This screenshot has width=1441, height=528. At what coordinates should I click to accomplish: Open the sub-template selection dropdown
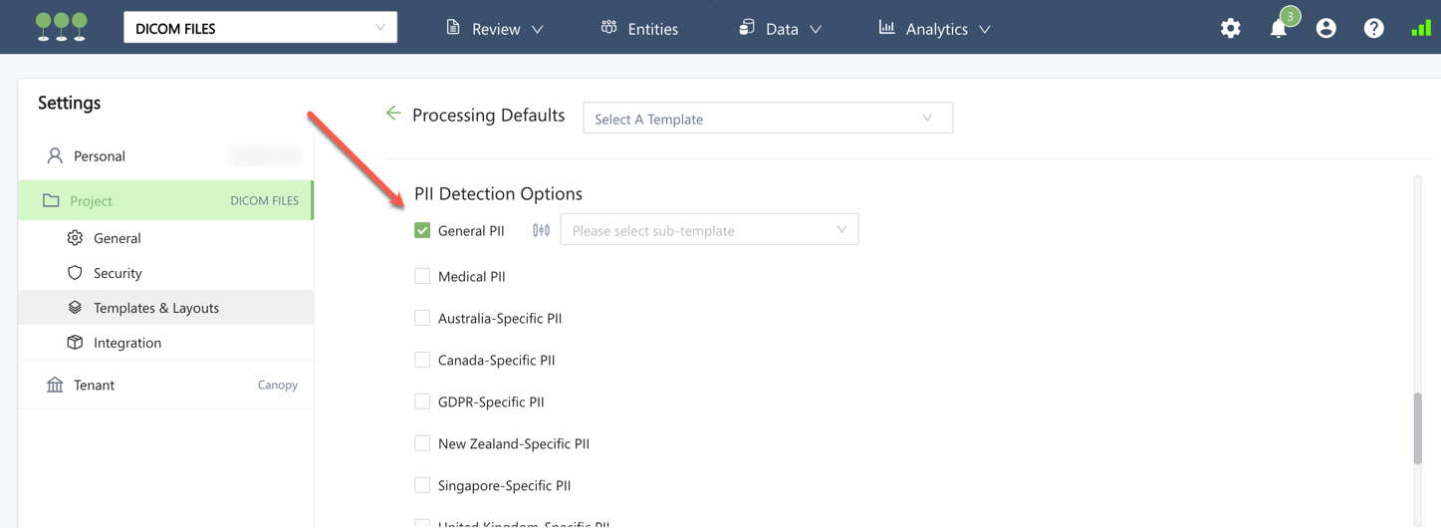click(x=709, y=230)
